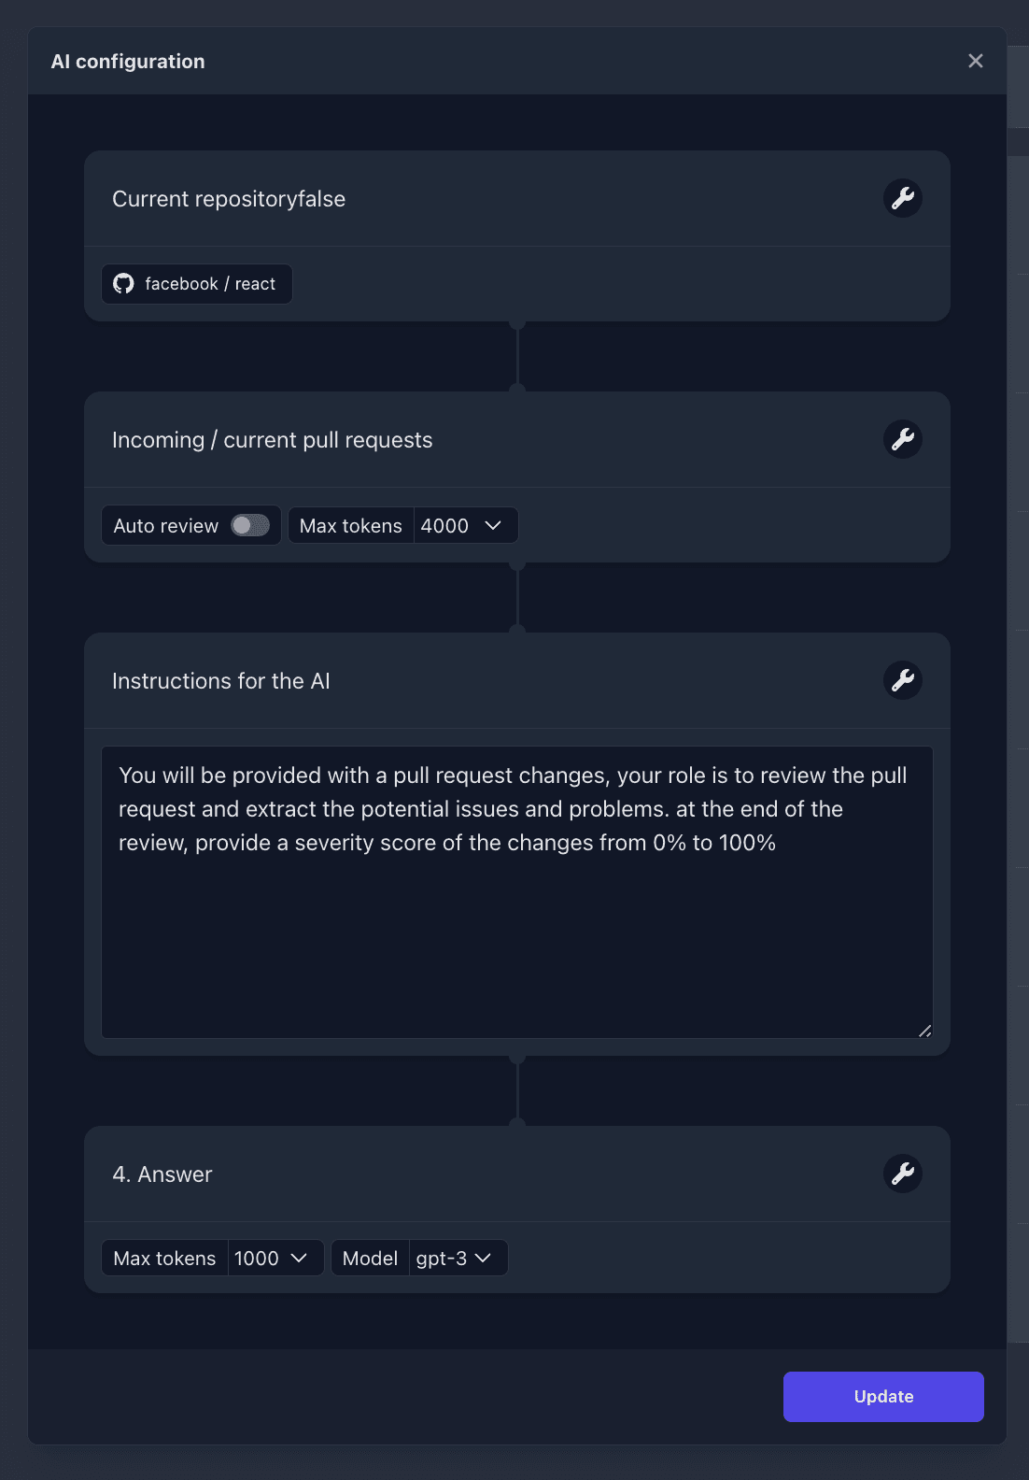Click the textarea resize handle corner

coord(924,1031)
